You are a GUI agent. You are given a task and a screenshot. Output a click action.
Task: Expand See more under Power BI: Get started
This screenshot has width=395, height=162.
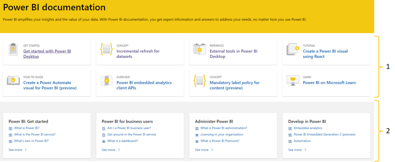(x=17, y=150)
